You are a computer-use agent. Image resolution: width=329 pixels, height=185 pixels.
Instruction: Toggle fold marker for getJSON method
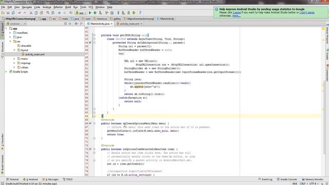[94, 35]
